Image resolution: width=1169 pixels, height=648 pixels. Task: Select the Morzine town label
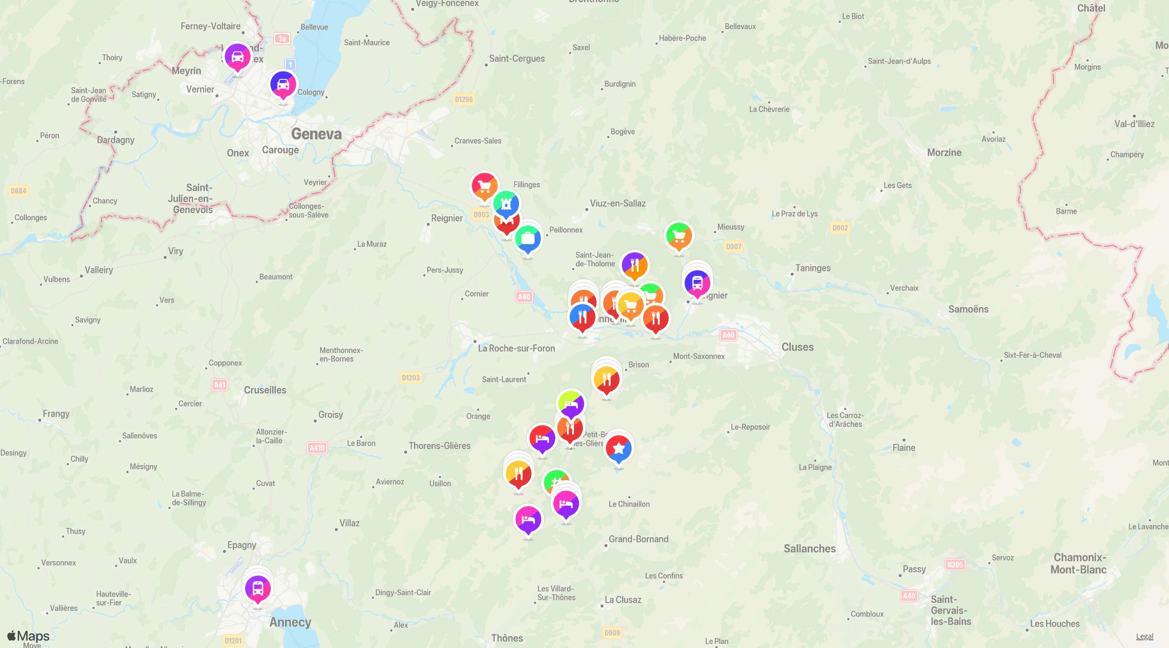click(x=944, y=152)
